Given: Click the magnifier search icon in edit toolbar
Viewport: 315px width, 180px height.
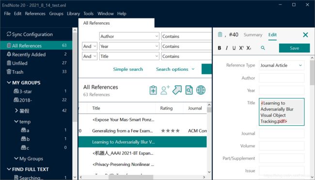Looking at the screenshot, I should pos(263,48).
